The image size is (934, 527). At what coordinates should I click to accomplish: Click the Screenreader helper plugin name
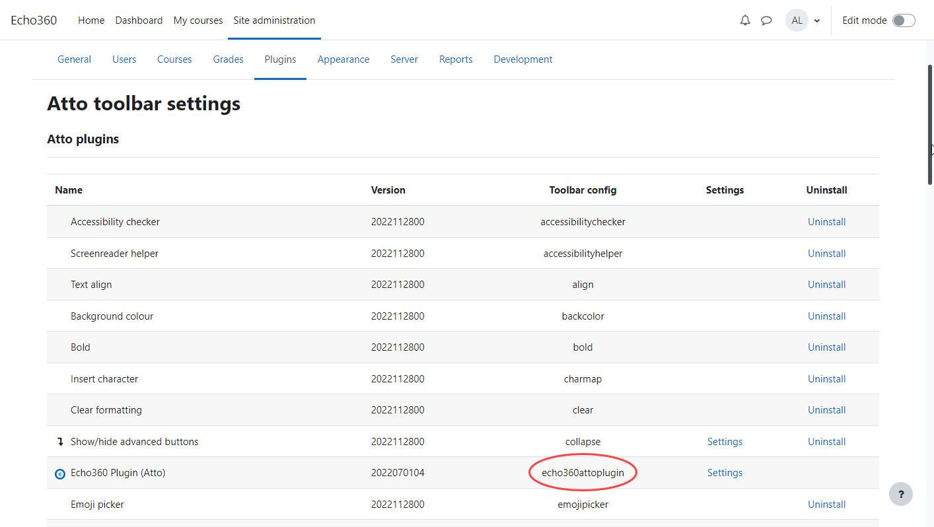tap(115, 254)
